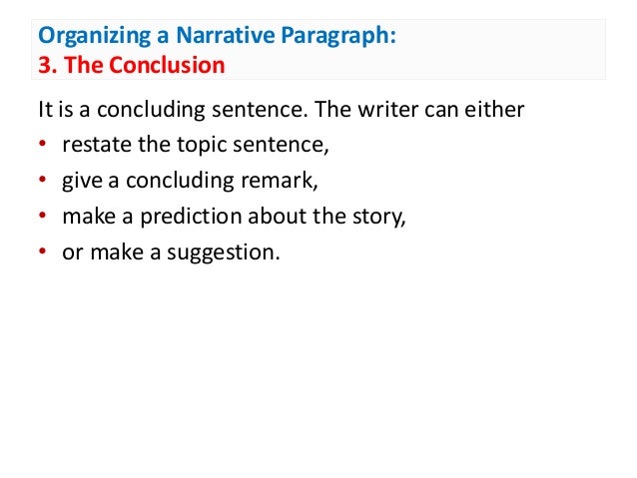The height and width of the screenshot is (478, 637).
Task: Select the text 'give a concluding remark,'
Action: click(190, 181)
